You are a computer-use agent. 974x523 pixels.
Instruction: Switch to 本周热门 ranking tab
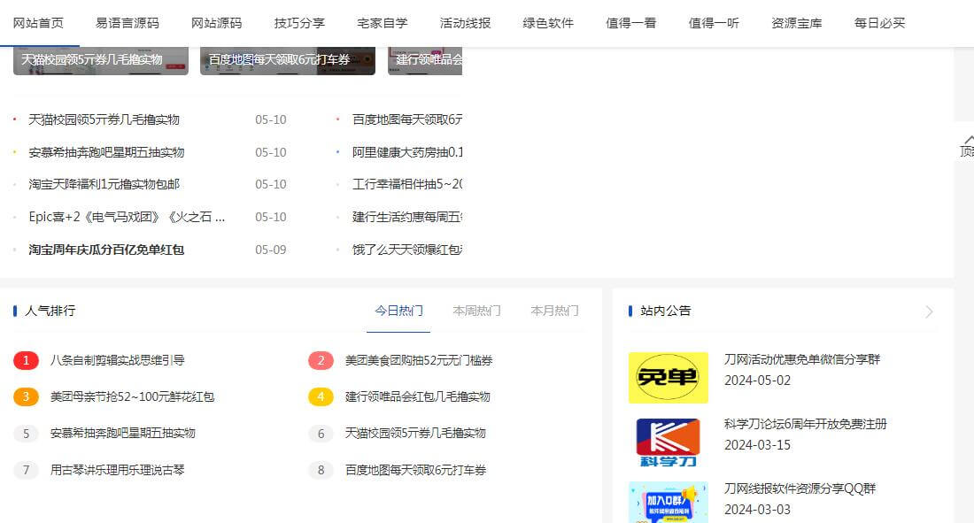[476, 311]
